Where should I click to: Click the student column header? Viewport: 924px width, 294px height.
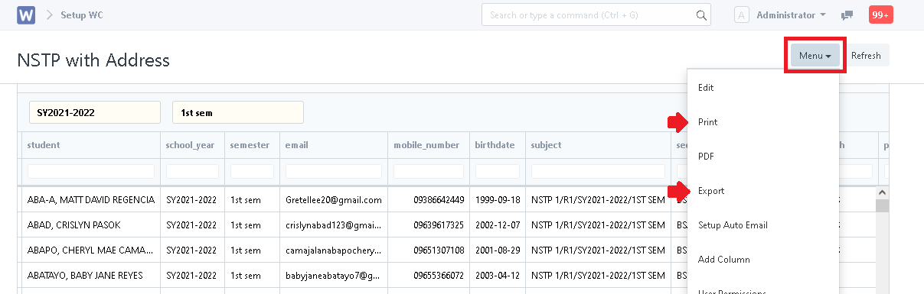(90, 144)
